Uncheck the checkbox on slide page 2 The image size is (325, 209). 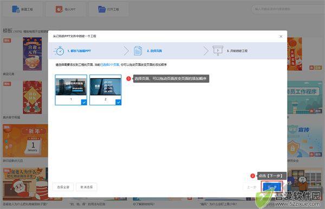[118, 102]
